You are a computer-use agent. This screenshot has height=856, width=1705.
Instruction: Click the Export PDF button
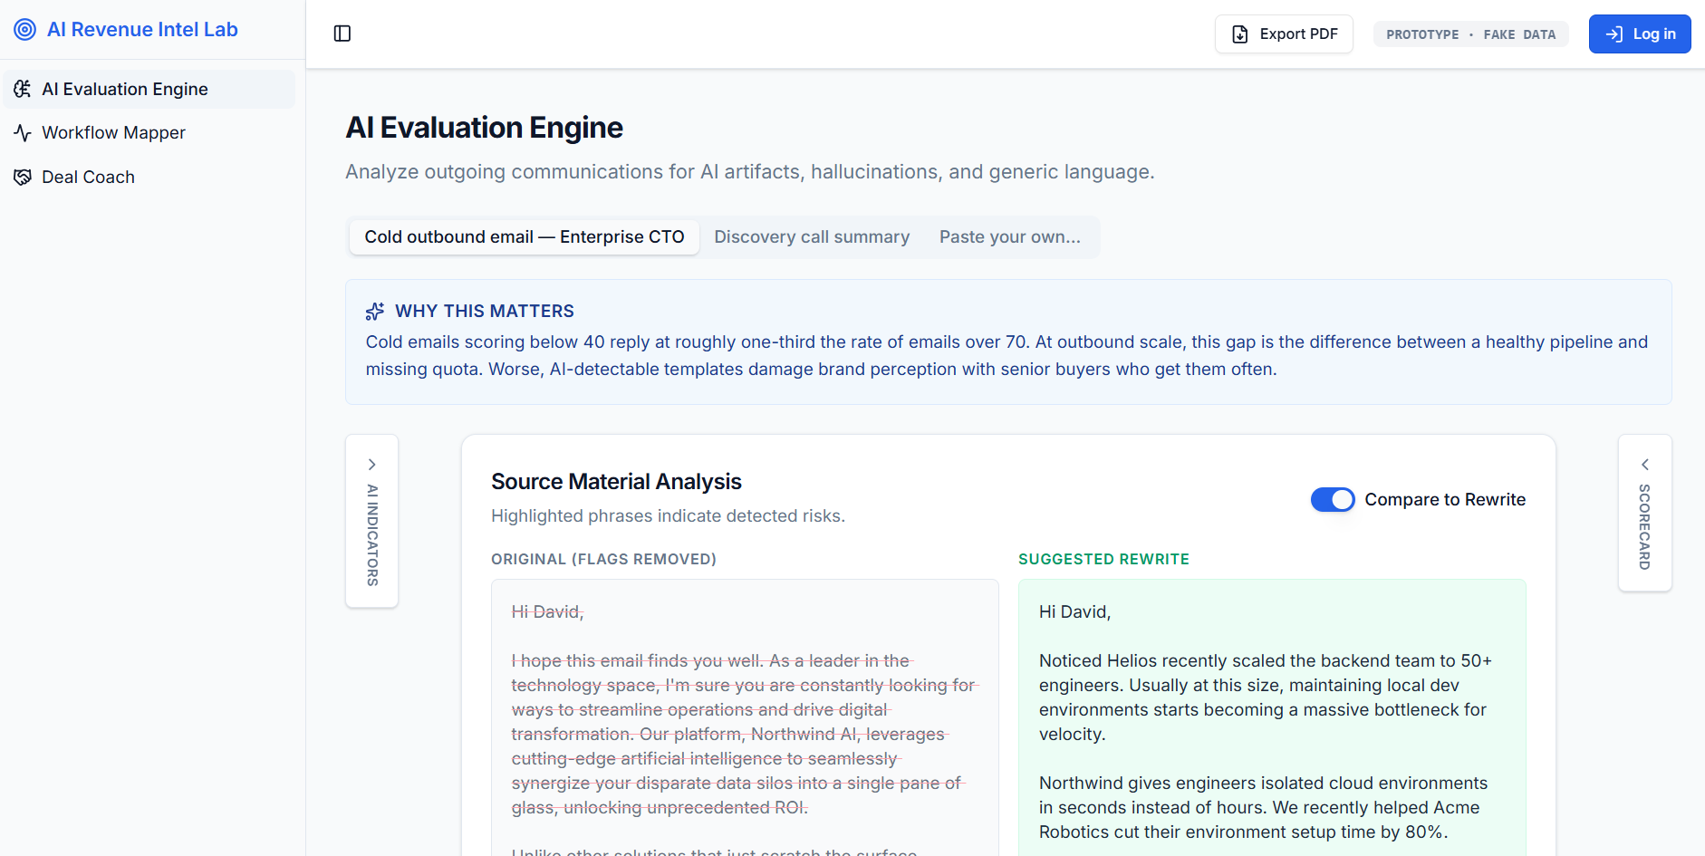click(1284, 34)
